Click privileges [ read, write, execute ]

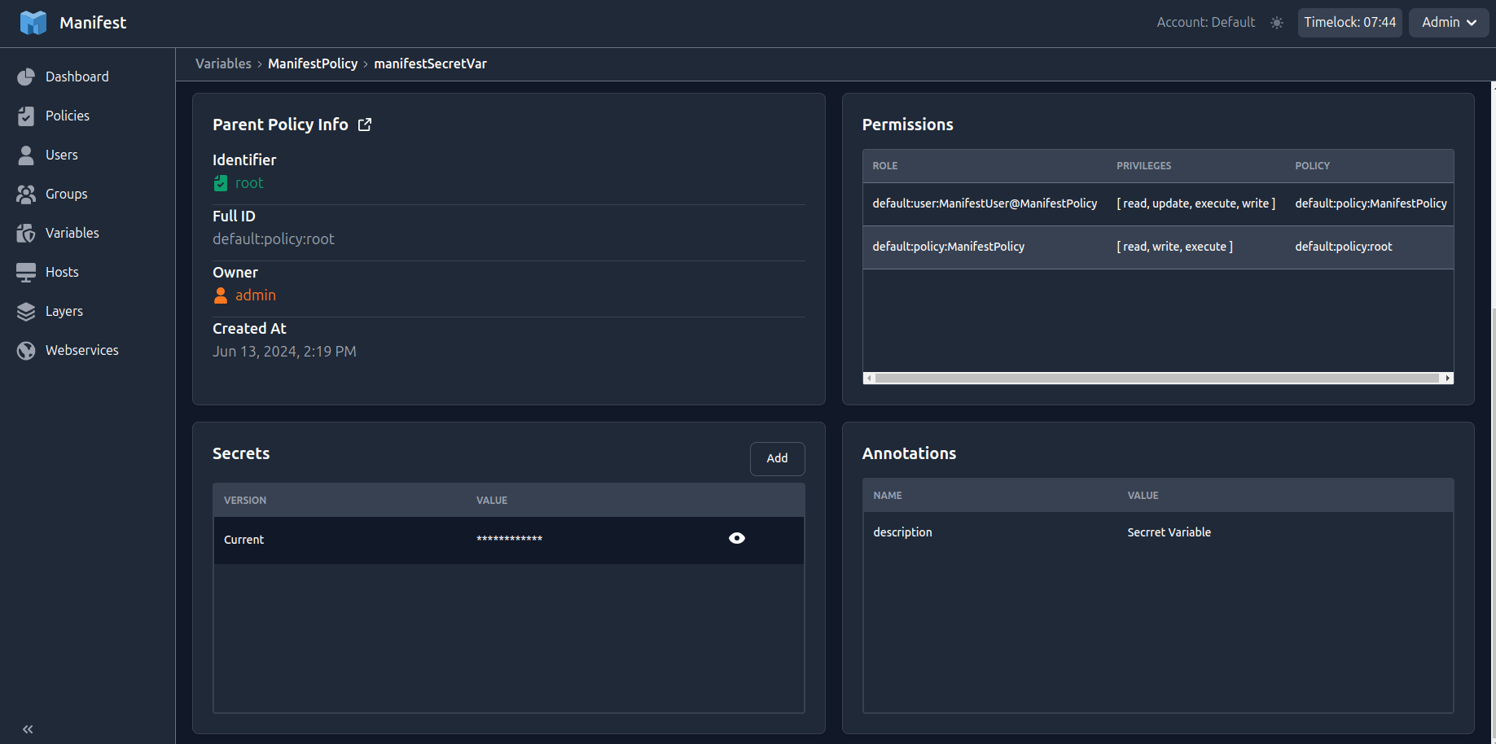pyautogui.click(x=1174, y=247)
